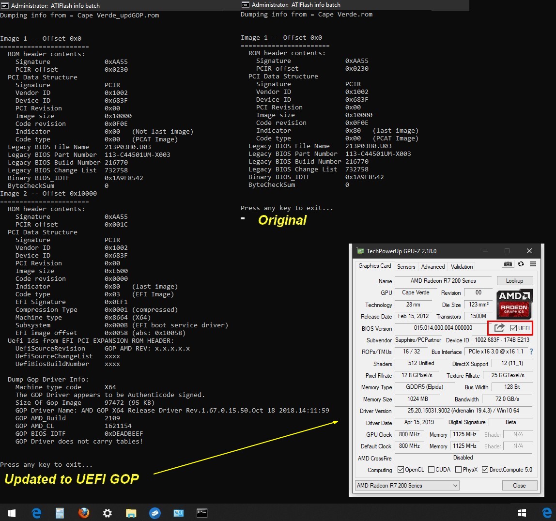This screenshot has height=521, width=556.
Task: Click the right-side Windows Start icon
Action: point(522,513)
